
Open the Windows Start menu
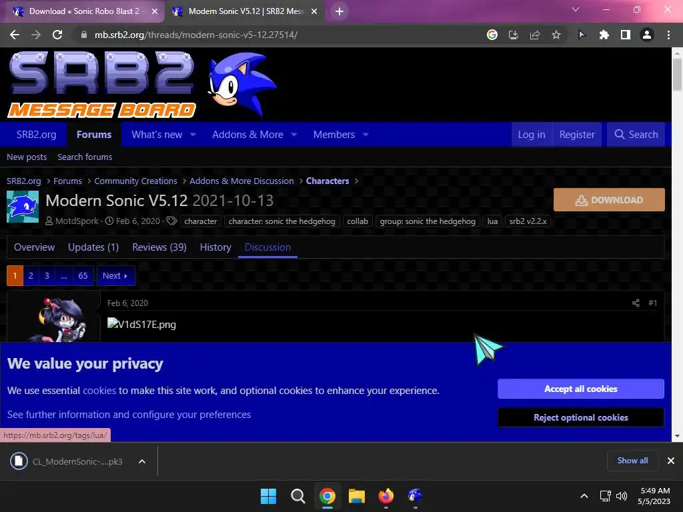(x=268, y=496)
